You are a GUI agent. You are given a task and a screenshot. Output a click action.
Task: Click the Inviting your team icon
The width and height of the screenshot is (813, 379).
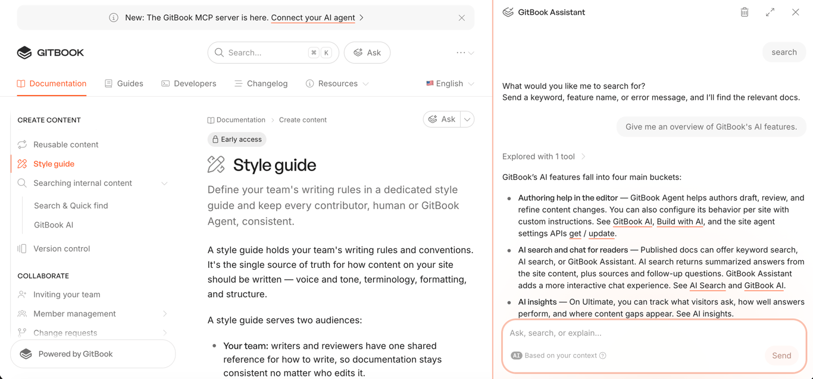pyautogui.click(x=22, y=295)
